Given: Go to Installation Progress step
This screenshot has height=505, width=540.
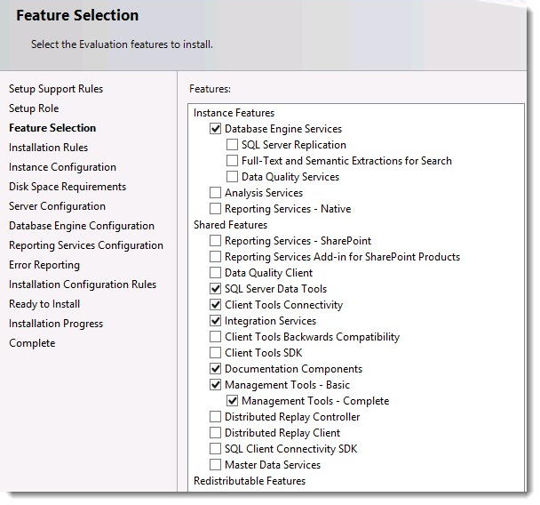Looking at the screenshot, I should pos(56,324).
